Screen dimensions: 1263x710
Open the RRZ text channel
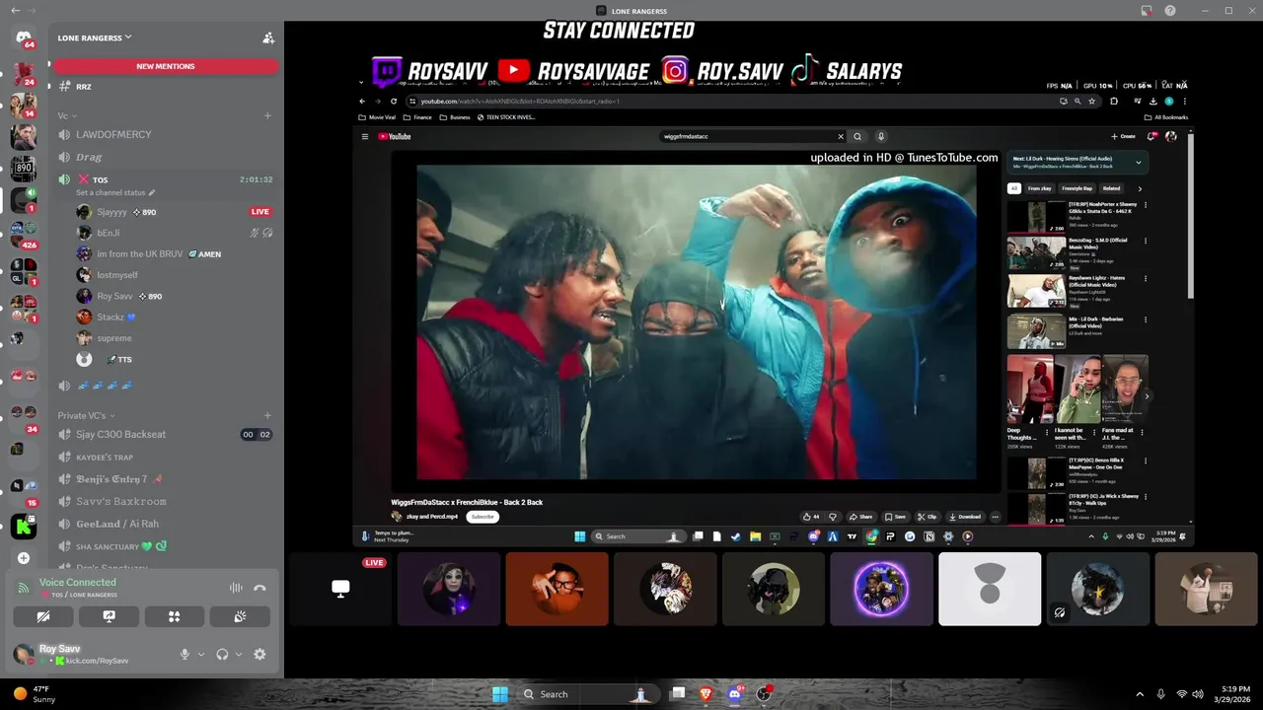click(x=165, y=87)
